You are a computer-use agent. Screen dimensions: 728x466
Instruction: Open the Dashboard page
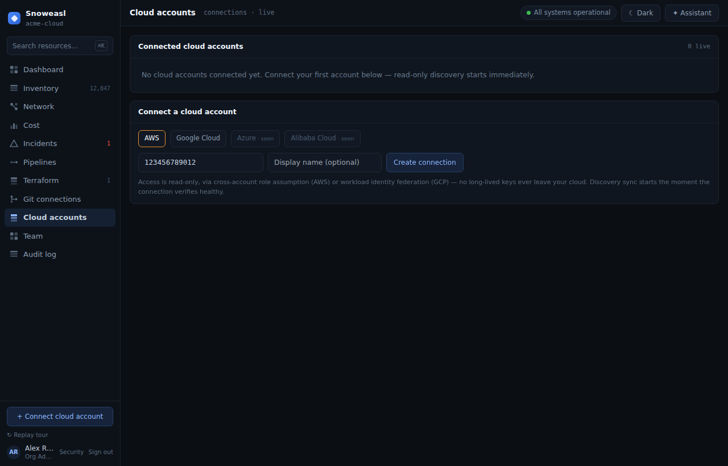(60, 69)
